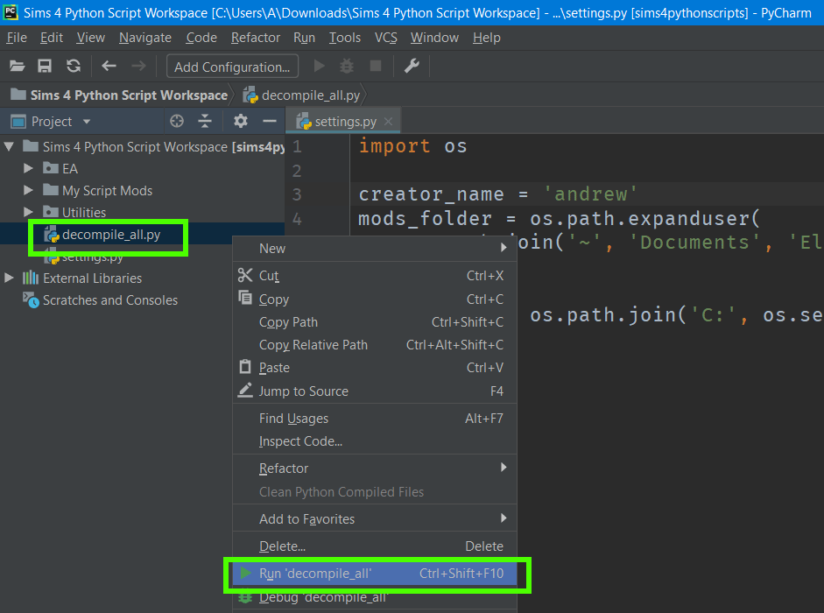824x613 pixels.
Task: Open the Window menu
Action: 434,38
